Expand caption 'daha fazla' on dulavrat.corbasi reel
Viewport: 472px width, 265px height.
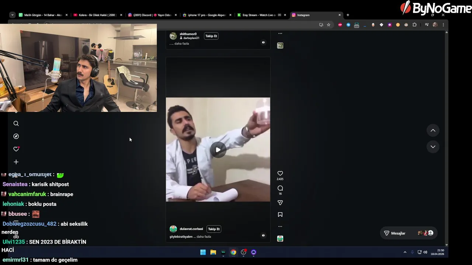(204, 237)
